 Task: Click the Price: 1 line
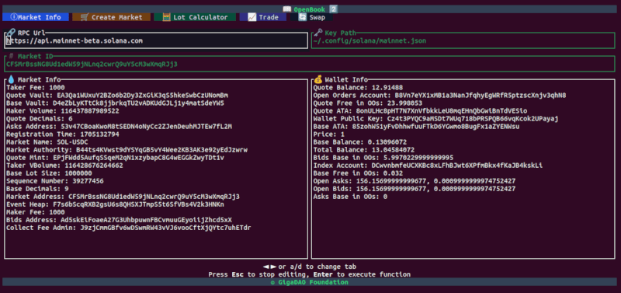tap(328, 134)
